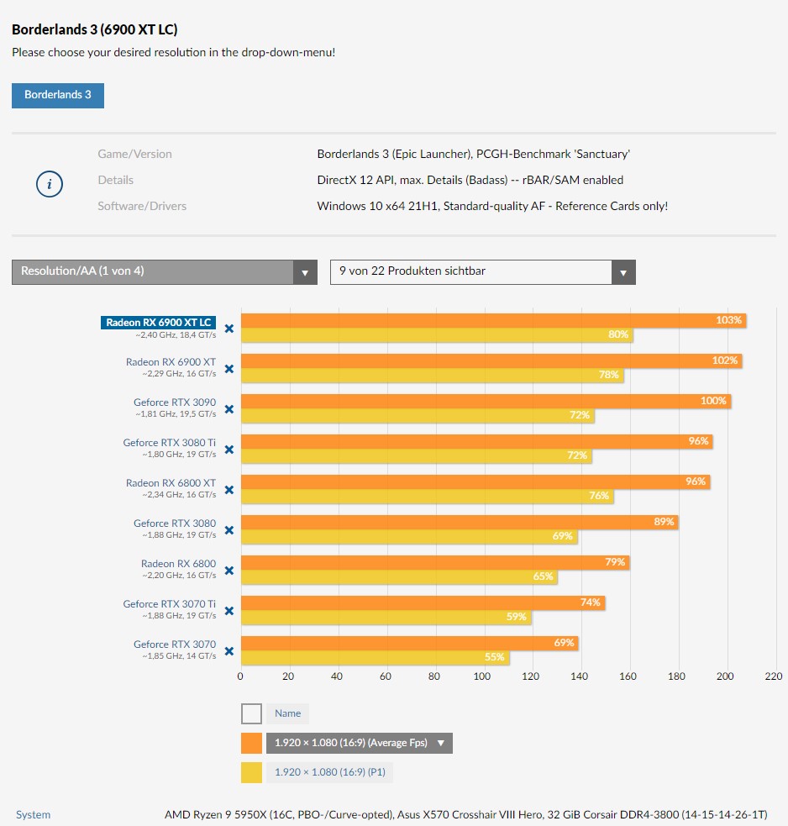Click the info circle icon
Screen dimensions: 788x826
point(50,184)
